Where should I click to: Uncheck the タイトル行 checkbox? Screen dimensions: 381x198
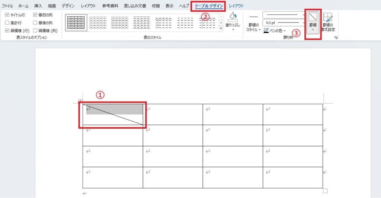pyautogui.click(x=7, y=15)
